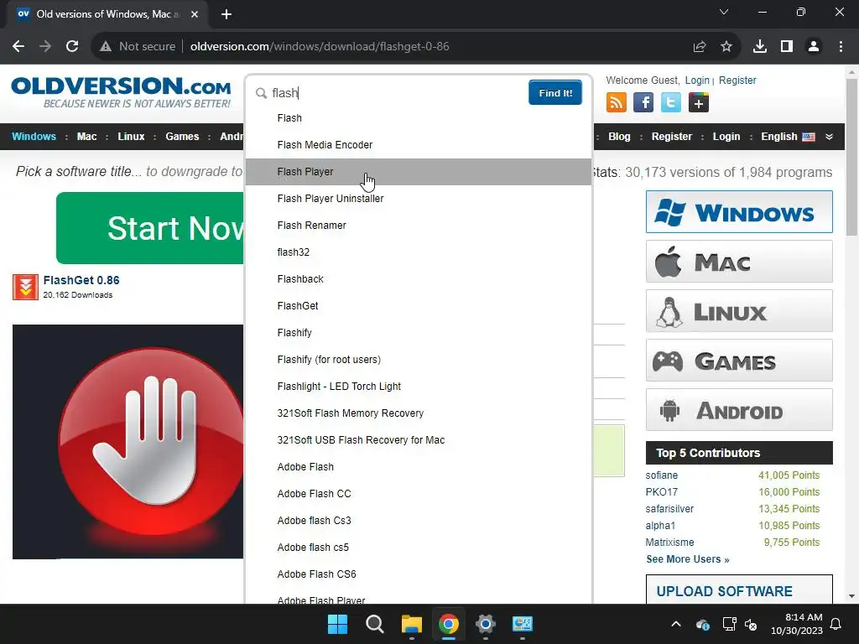Screen dimensions: 859x644
Task: Click the Windows platform banner button
Action: [x=739, y=212]
